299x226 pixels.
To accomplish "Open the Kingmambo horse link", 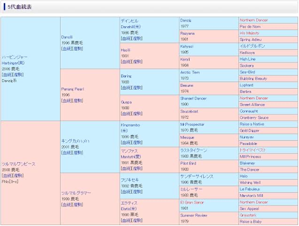I will 130,125.
